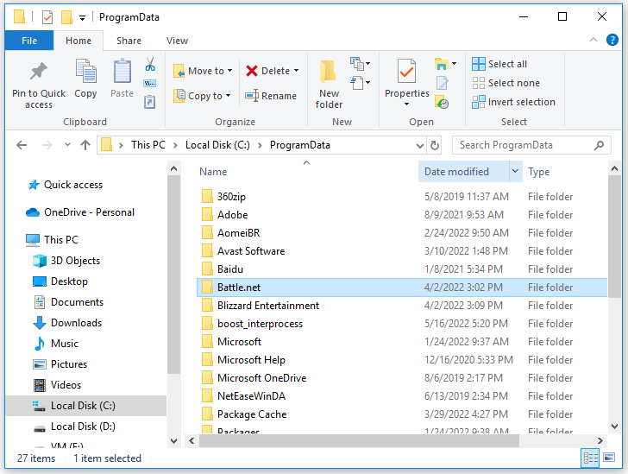Click the search magnifier icon
Screen dimensions: 628x474
(599, 145)
